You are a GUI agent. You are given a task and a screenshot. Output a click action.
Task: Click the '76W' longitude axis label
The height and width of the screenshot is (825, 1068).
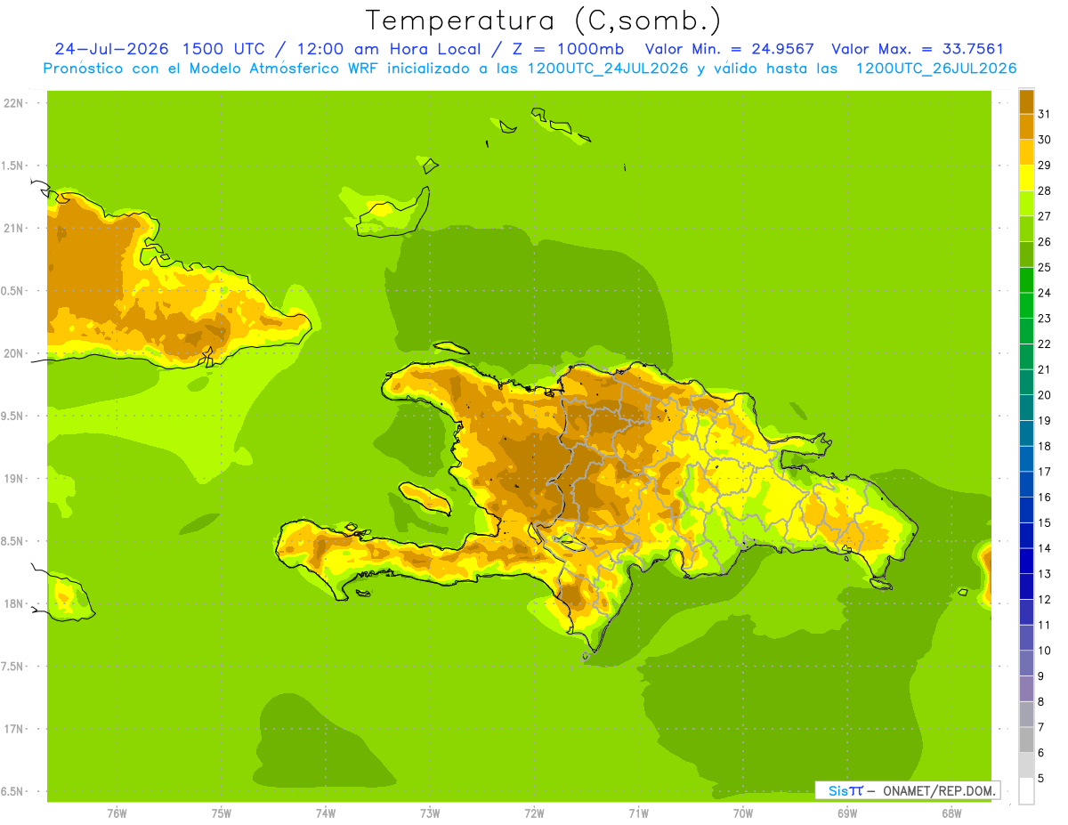[x=117, y=813]
